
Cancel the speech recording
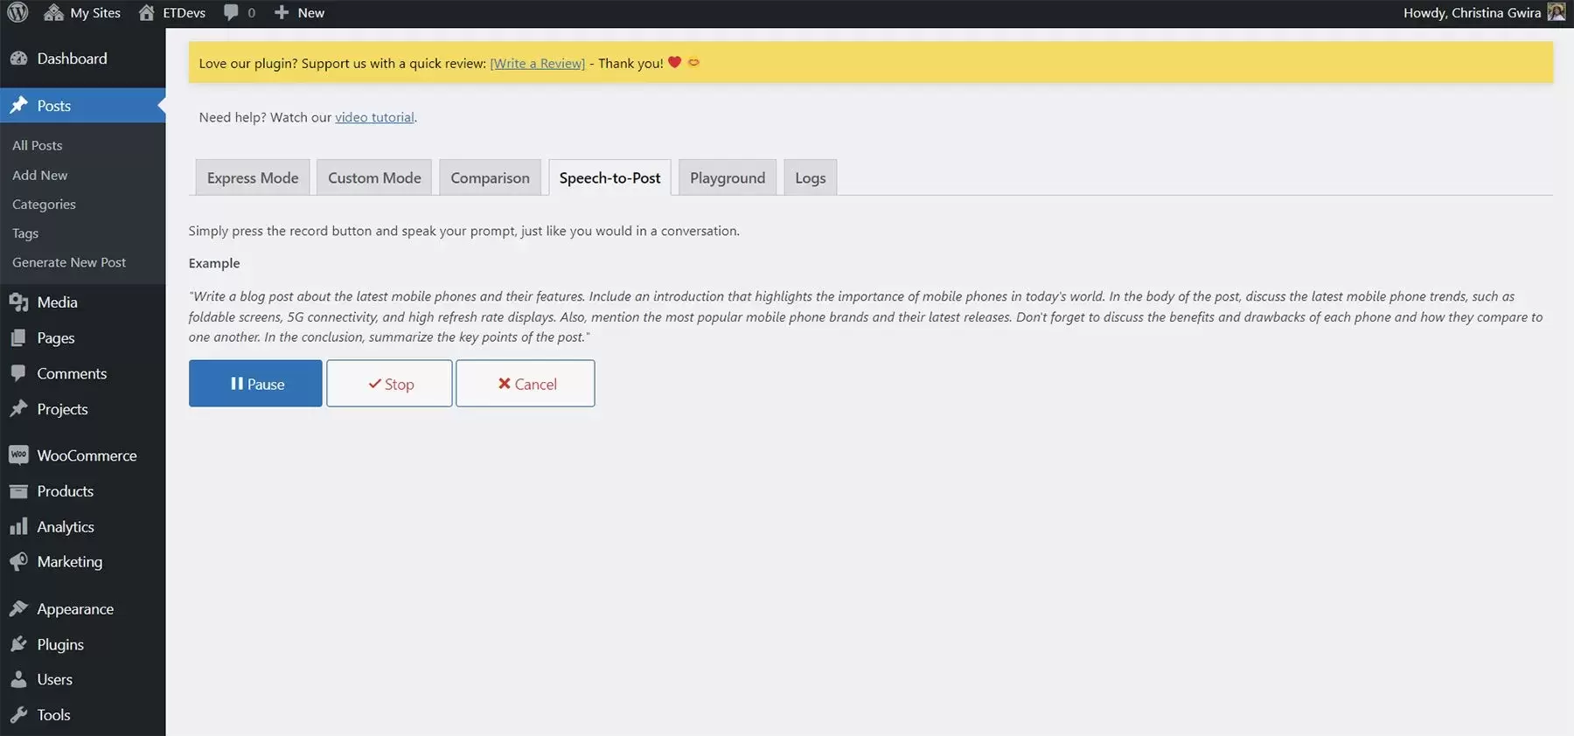point(526,384)
